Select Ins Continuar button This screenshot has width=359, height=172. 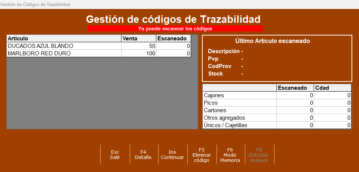tap(172, 154)
